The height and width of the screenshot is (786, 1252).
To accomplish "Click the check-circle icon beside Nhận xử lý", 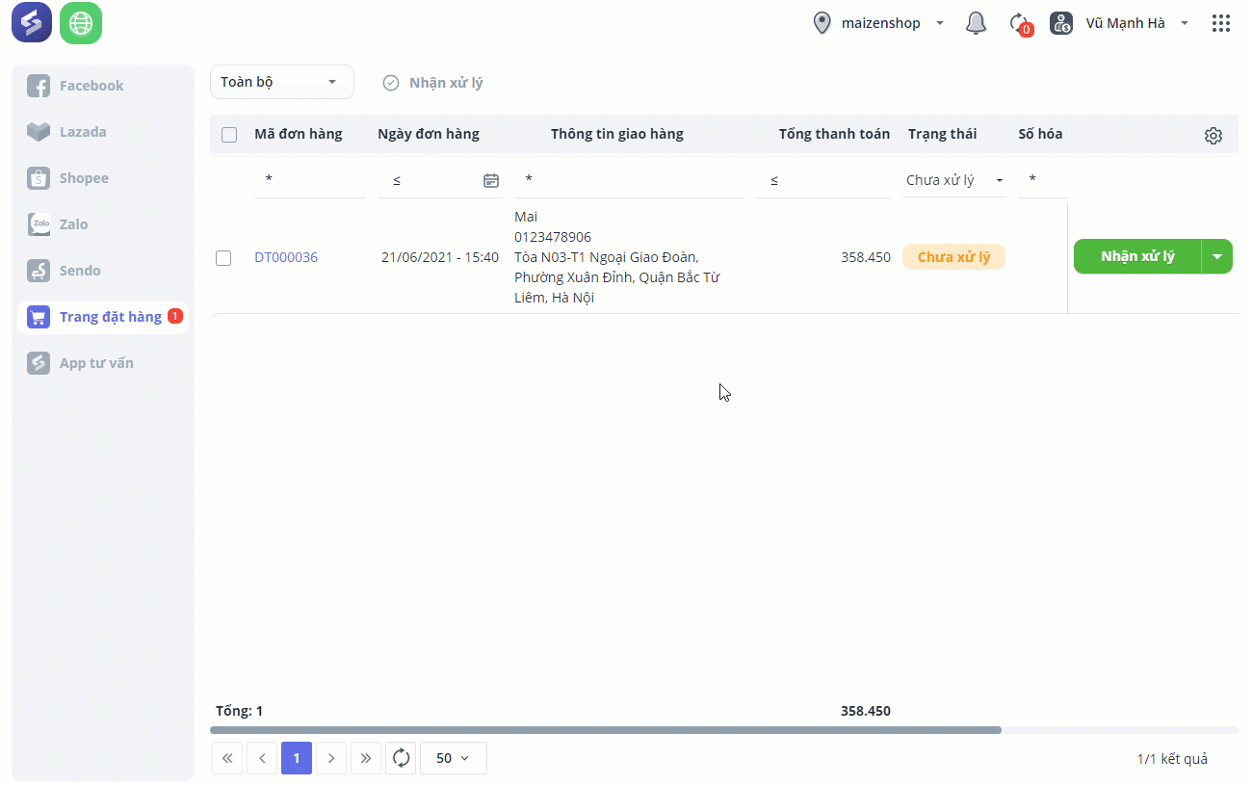I will [391, 83].
